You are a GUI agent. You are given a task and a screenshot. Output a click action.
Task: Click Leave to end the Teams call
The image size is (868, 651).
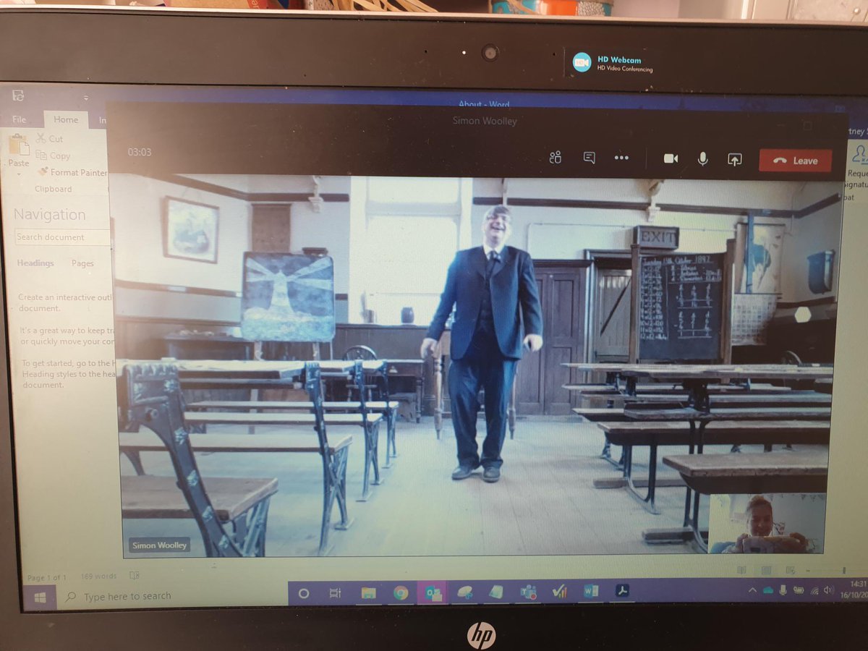pyautogui.click(x=795, y=160)
